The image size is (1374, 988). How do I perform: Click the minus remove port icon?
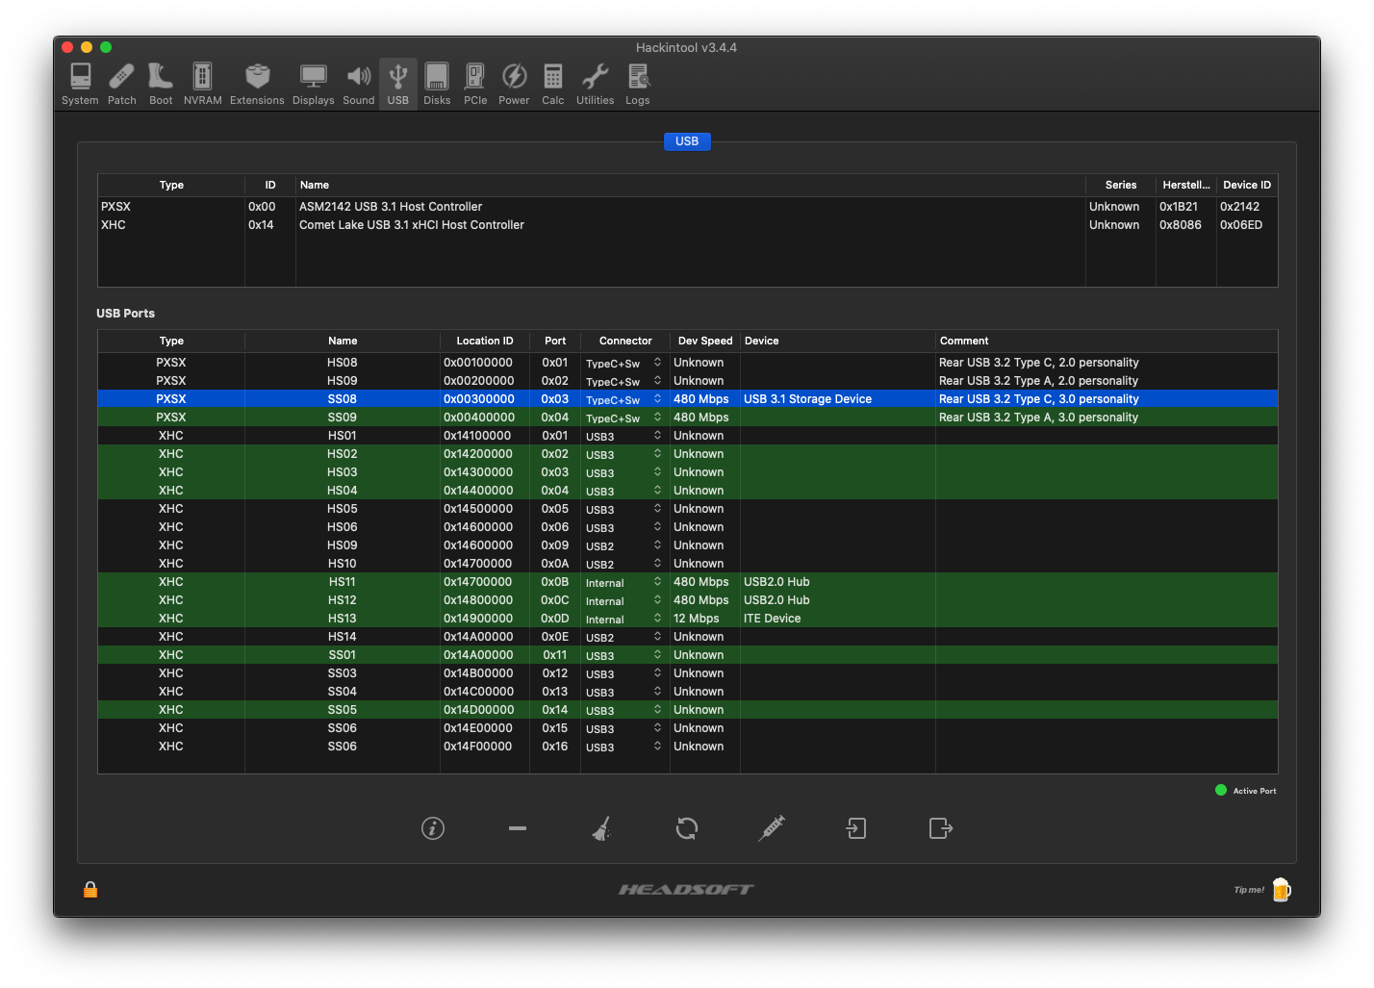click(518, 828)
